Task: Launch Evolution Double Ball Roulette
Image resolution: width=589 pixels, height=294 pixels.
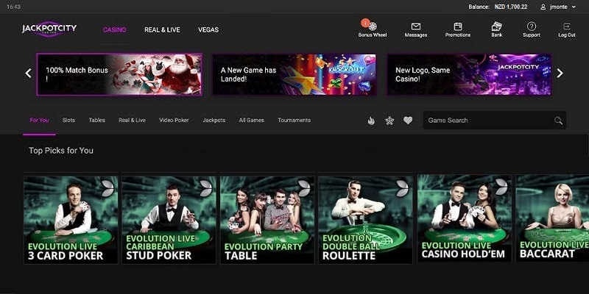Action: (365, 220)
